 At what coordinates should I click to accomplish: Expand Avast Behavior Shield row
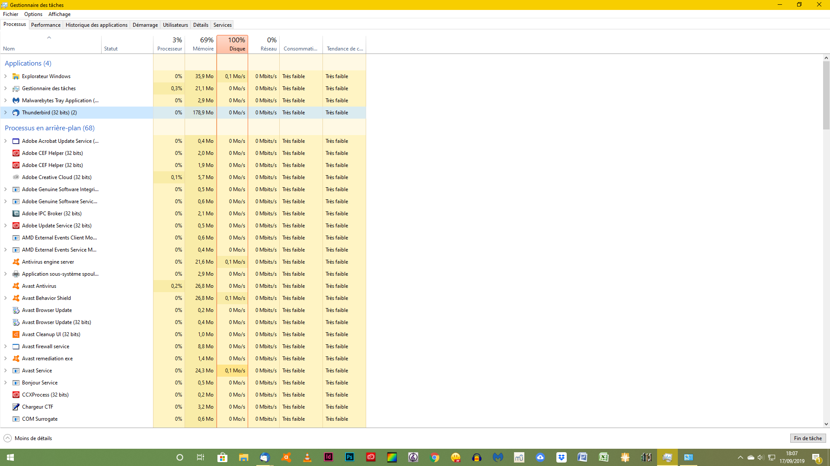click(5, 298)
